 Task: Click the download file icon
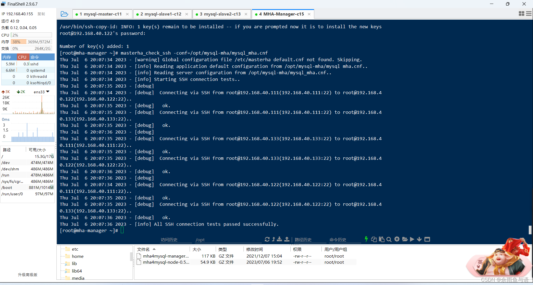point(279,239)
